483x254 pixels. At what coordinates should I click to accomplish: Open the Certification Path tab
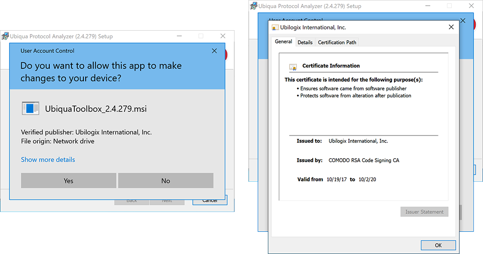pos(337,42)
